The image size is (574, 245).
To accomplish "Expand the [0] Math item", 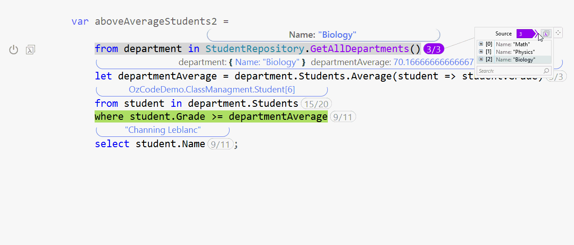I will 481,44.
